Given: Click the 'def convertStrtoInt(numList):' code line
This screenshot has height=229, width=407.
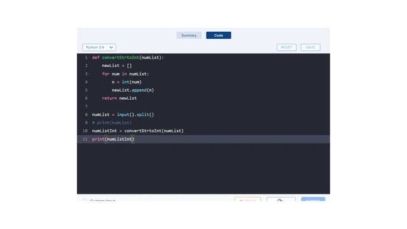Looking at the screenshot, I should tap(128, 58).
